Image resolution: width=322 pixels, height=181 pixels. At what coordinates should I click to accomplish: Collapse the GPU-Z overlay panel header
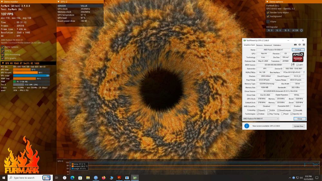(x=59, y=2)
